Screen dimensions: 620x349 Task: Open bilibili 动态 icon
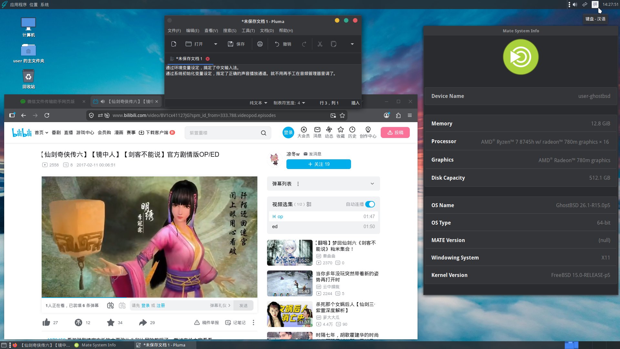pyautogui.click(x=329, y=132)
